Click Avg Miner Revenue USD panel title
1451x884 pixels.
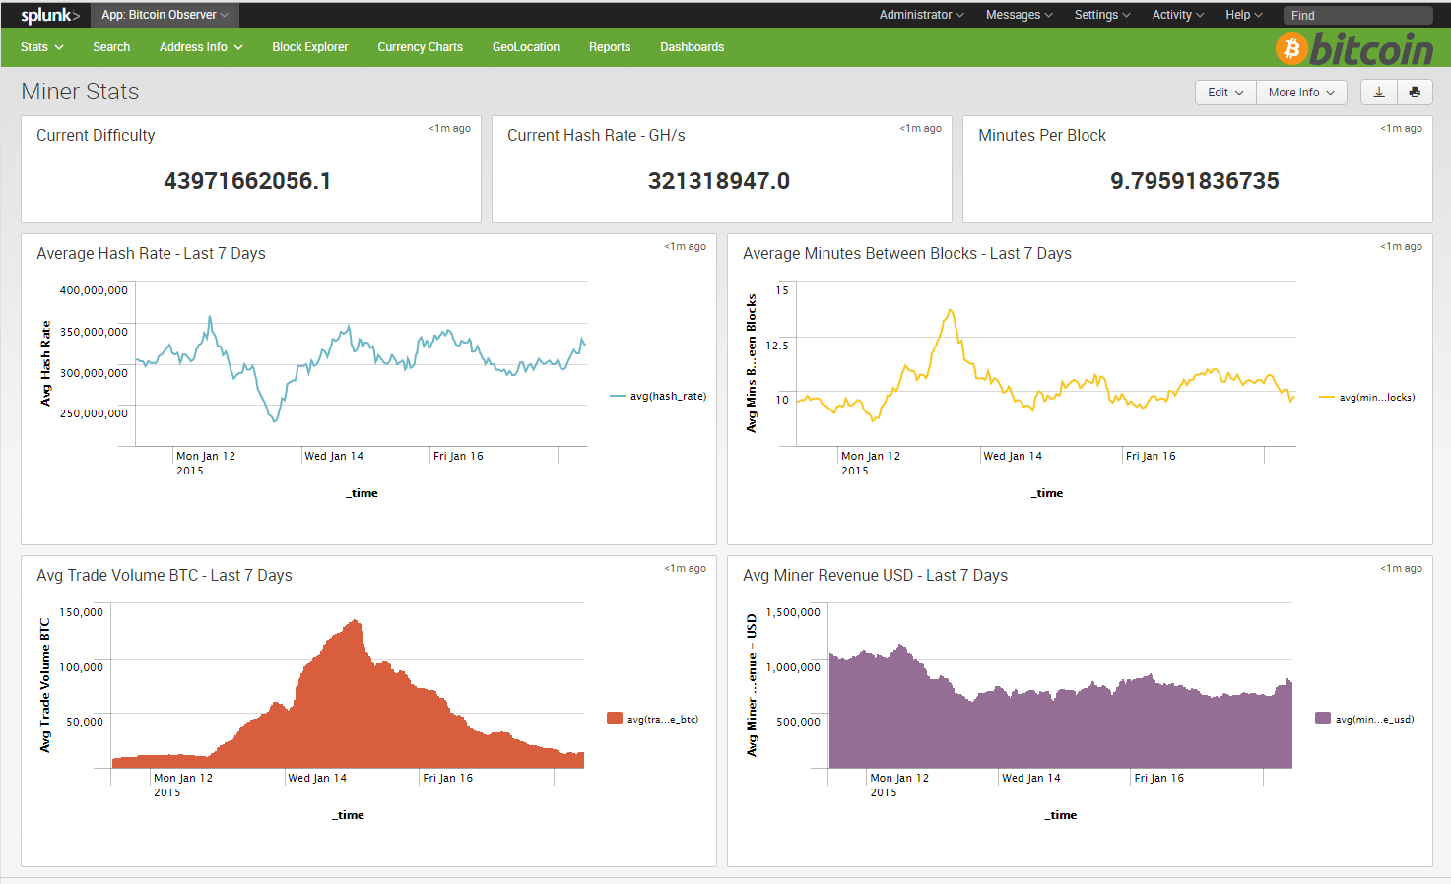tap(875, 576)
